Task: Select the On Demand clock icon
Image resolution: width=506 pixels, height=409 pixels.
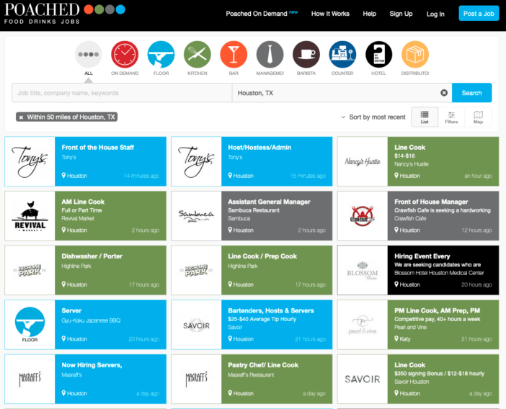Action: pyautogui.click(x=125, y=55)
